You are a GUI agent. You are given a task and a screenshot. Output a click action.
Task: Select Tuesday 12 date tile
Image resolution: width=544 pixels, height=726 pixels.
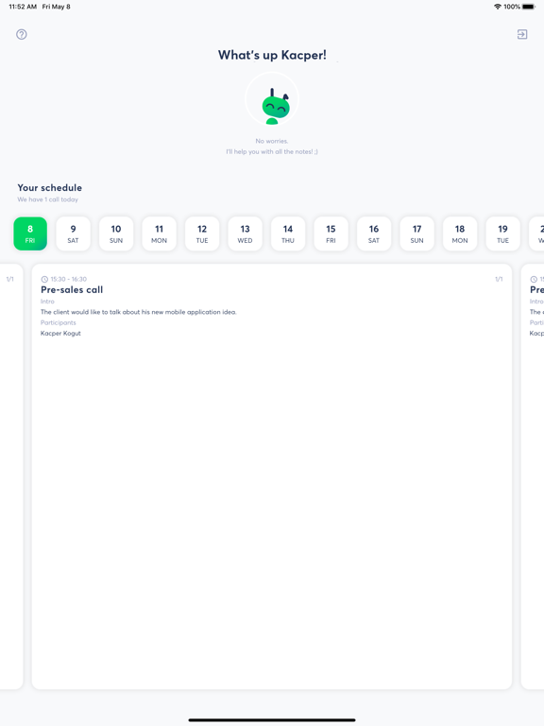pos(202,233)
